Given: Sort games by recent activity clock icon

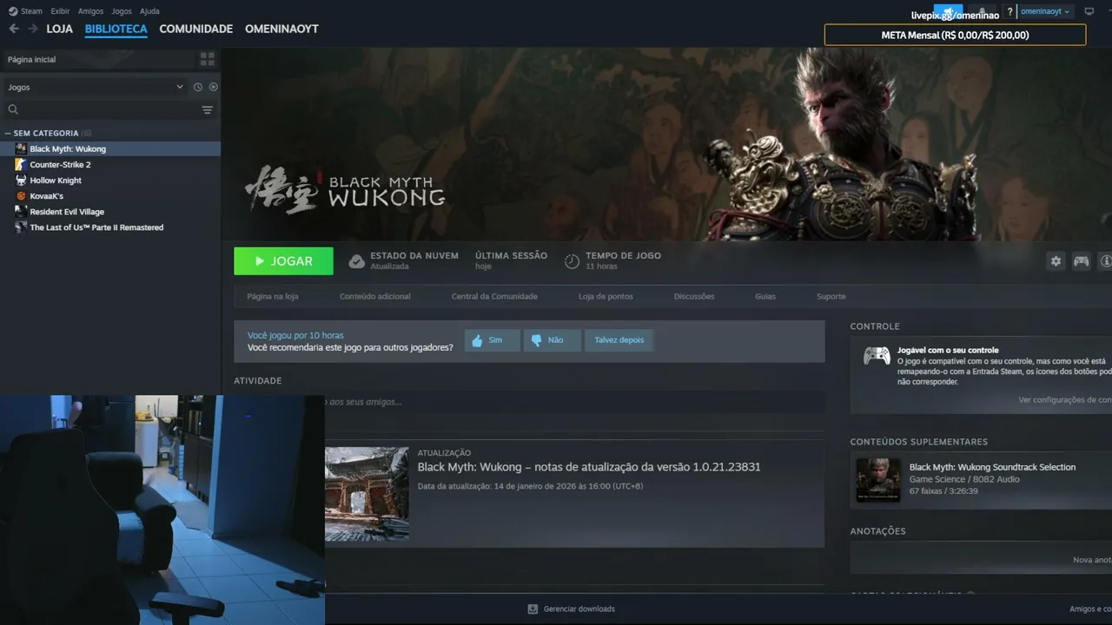Looking at the screenshot, I should [x=198, y=87].
